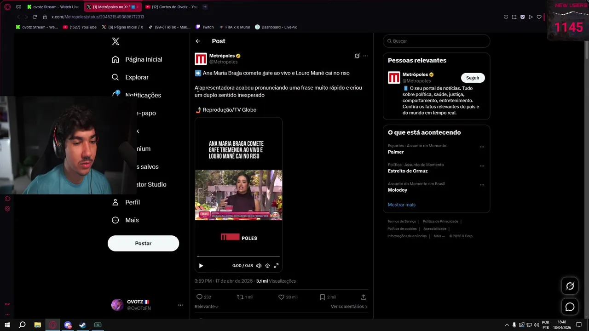Enter fullscreen on the video player
Screen dimensions: 589x331
coord(276,266)
